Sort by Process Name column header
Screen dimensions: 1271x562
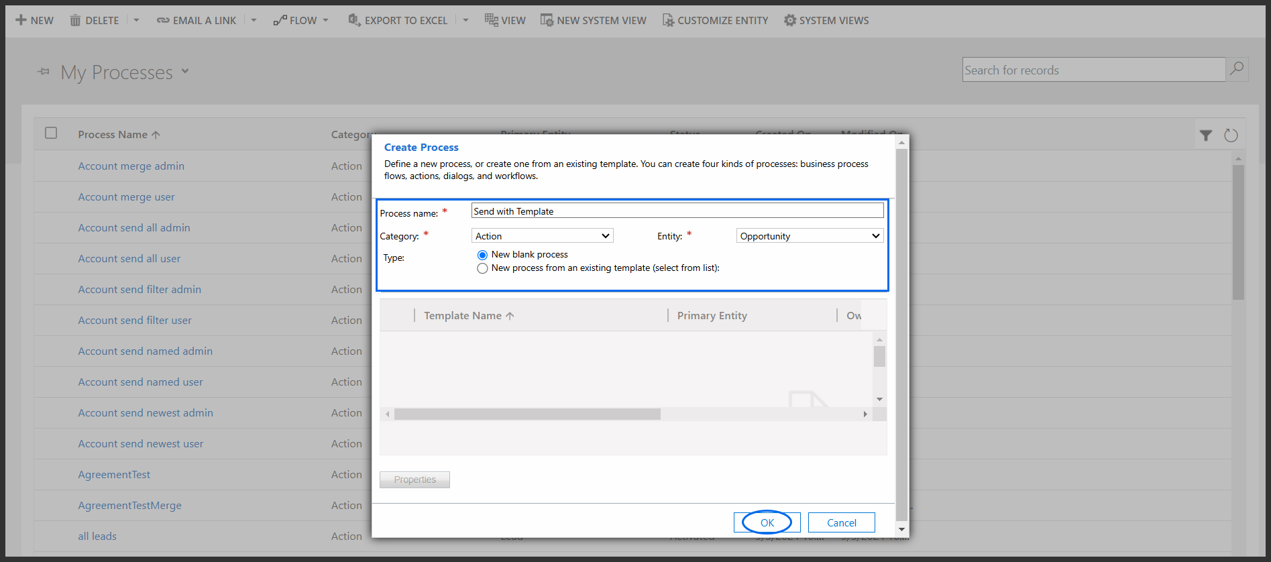click(119, 135)
